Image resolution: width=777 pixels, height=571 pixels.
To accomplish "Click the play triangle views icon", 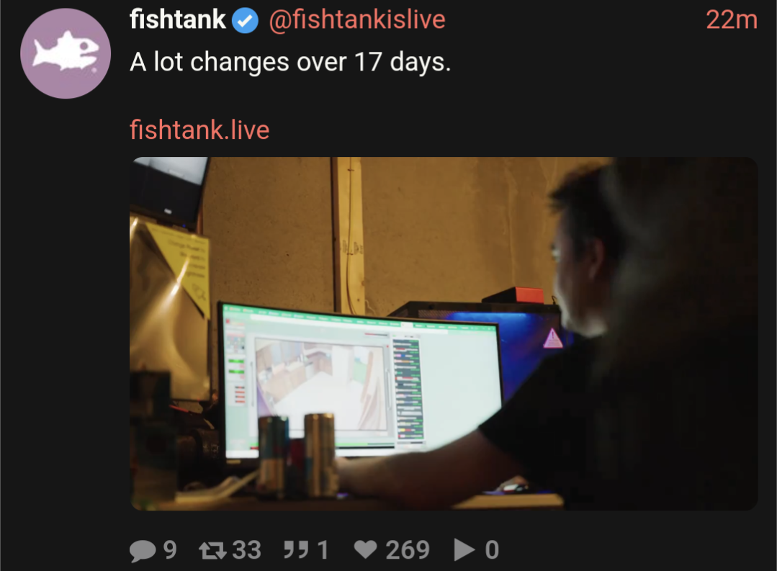I will tap(464, 549).
